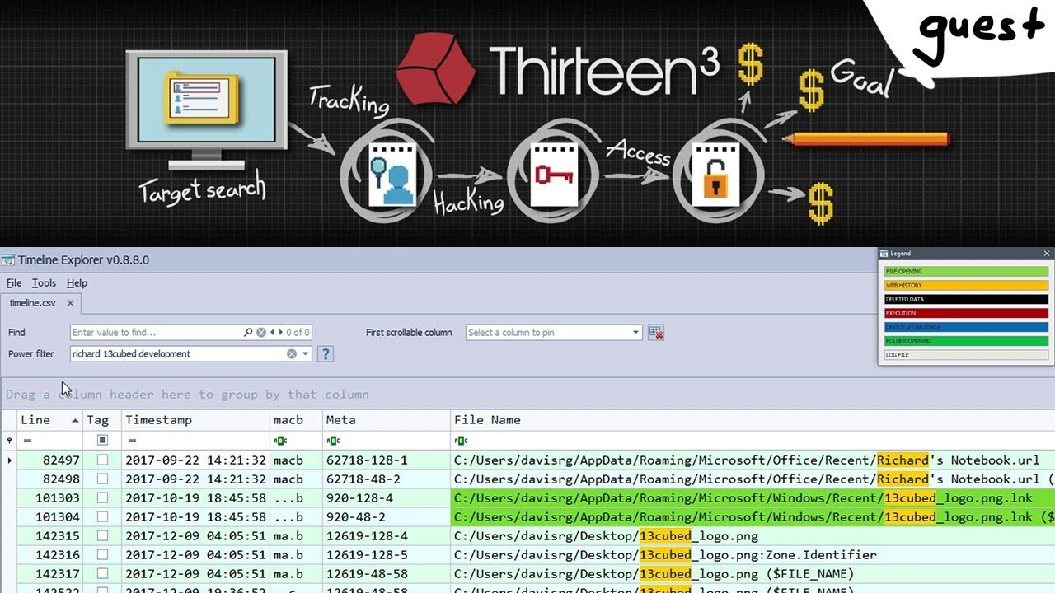Viewport: 1055px width, 593px height.
Task: Click the FOLDER OPENING legend color bar
Action: coord(966,341)
